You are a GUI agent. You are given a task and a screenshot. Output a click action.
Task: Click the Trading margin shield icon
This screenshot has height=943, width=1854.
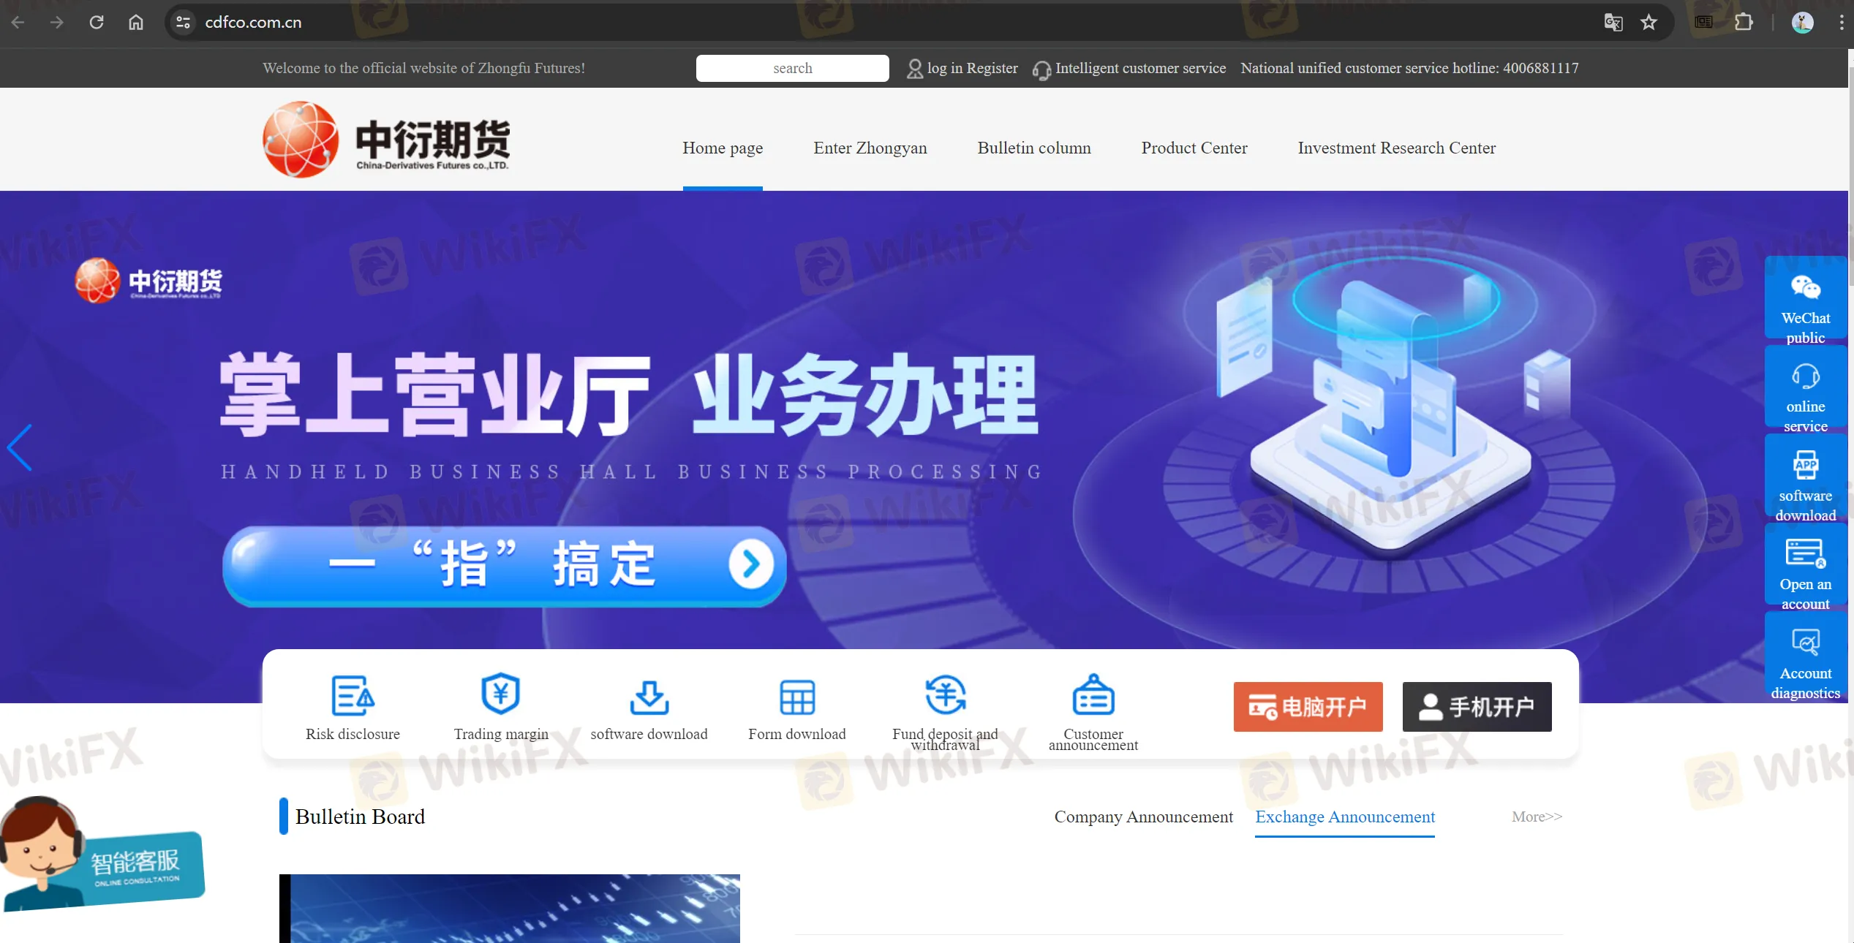click(x=500, y=693)
